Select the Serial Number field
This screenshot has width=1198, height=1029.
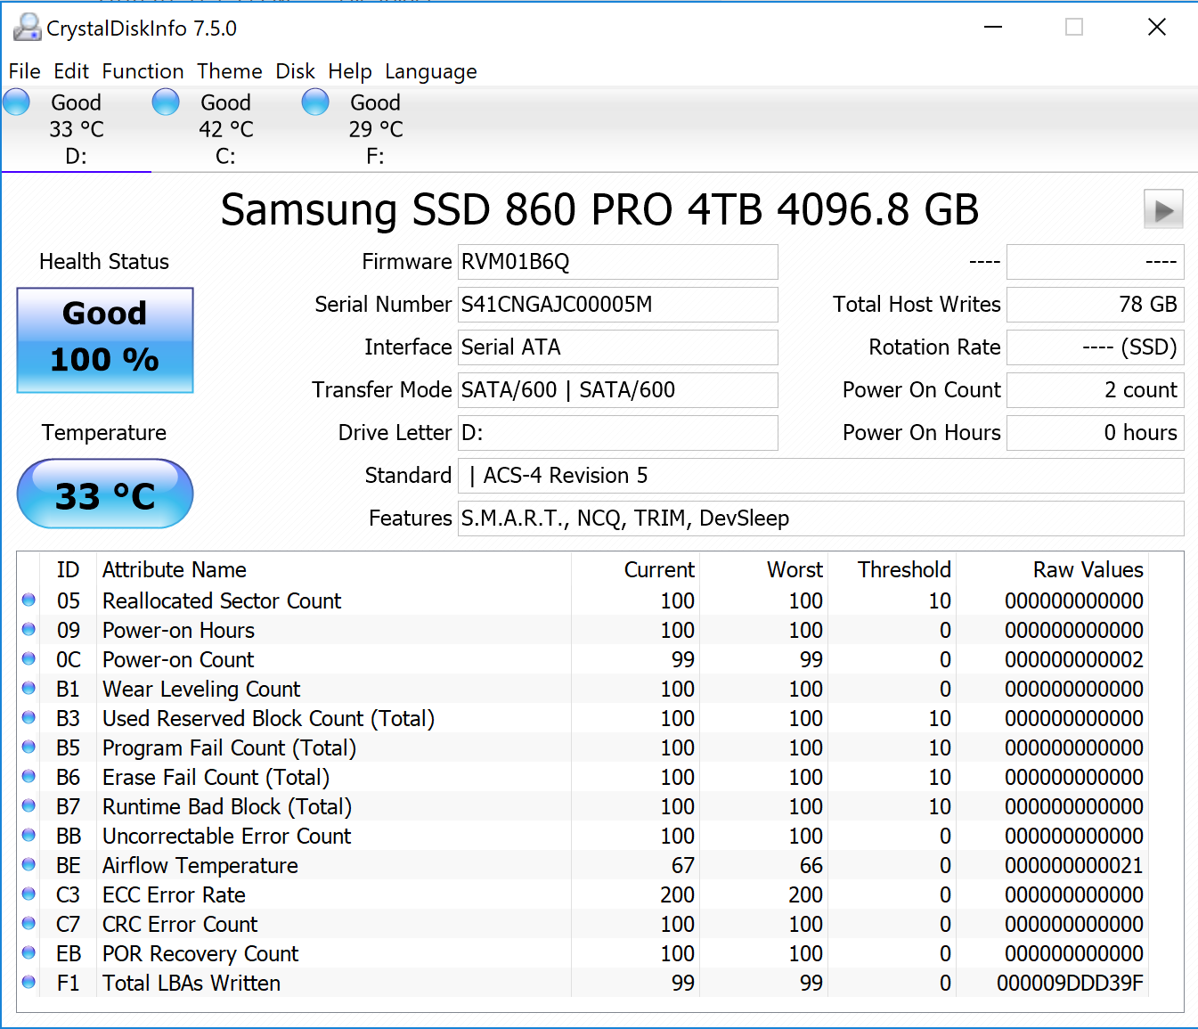617,305
